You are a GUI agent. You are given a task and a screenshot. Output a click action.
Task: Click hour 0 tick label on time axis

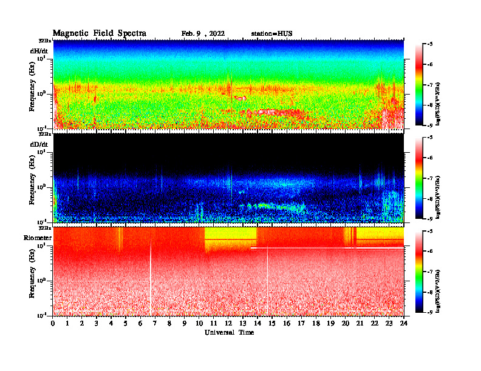pyautogui.click(x=53, y=323)
